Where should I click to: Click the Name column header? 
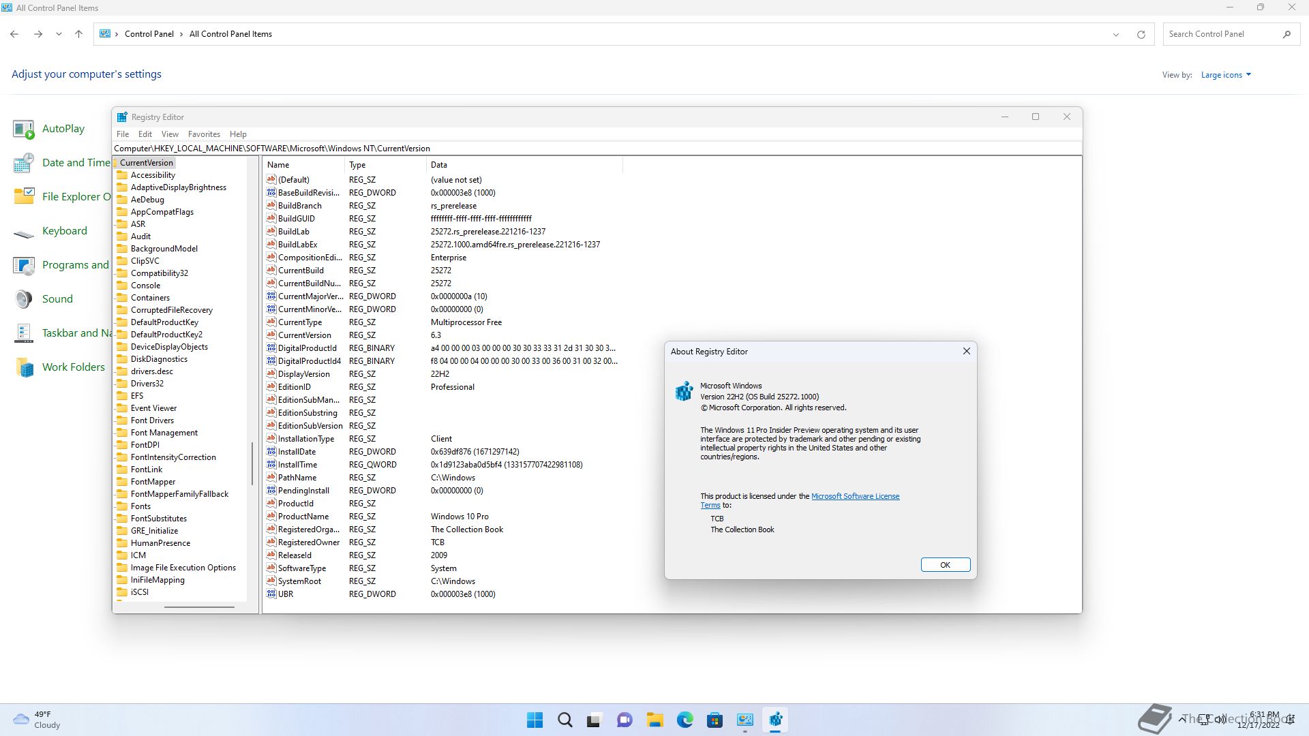coord(303,165)
